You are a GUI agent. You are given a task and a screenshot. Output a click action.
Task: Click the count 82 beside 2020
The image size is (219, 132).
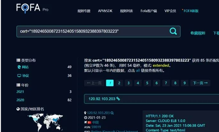[x=70, y=100]
